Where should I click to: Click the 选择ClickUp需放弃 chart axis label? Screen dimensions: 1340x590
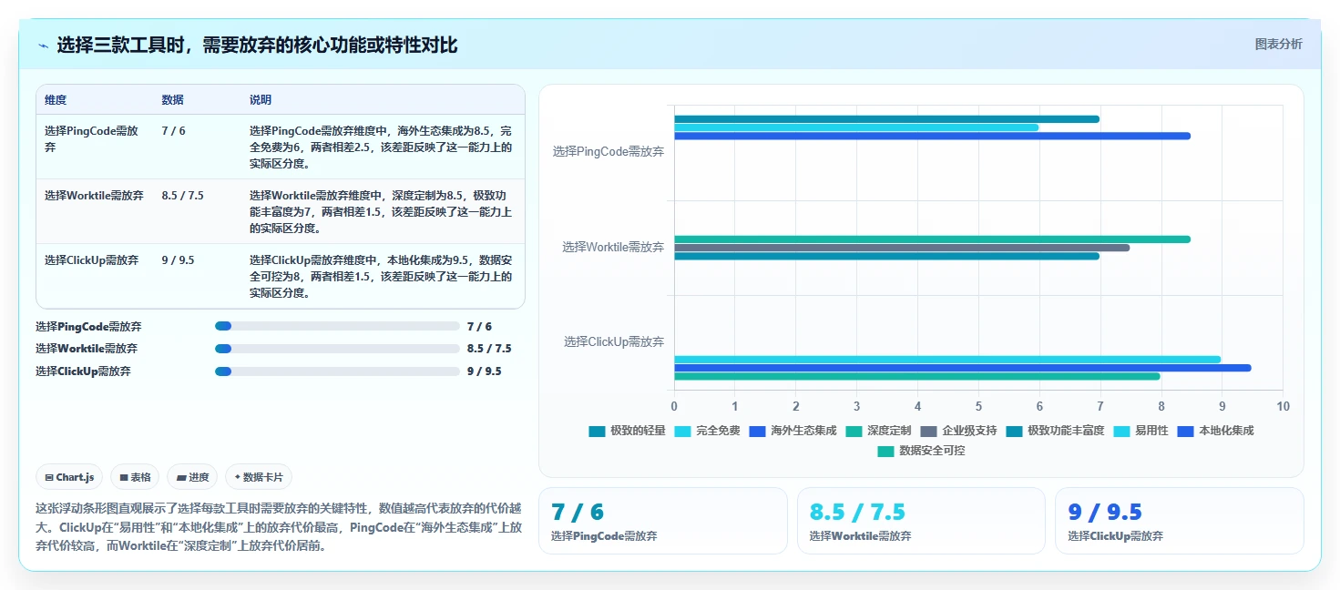pos(614,341)
